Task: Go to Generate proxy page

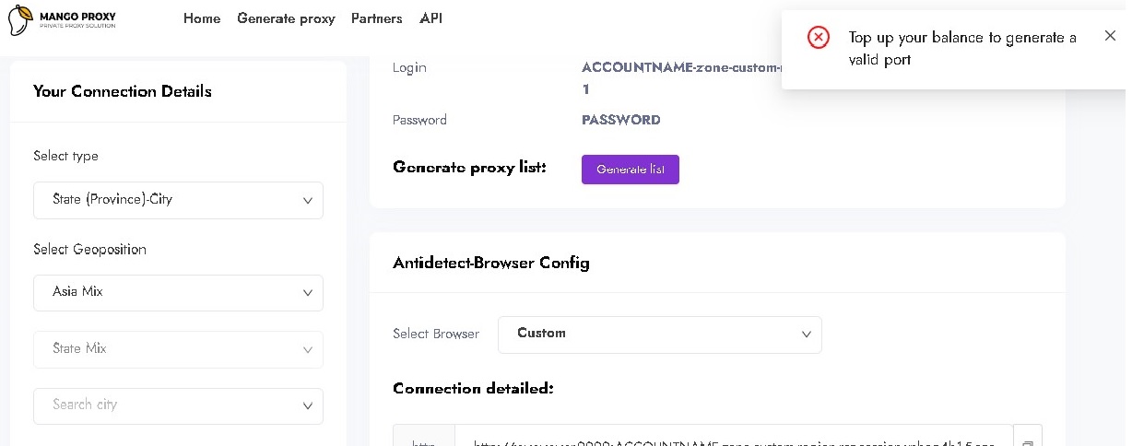Action: point(286,18)
